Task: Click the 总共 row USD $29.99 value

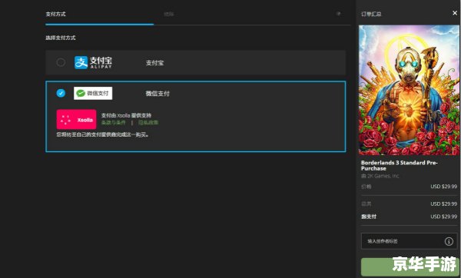Action: point(443,204)
